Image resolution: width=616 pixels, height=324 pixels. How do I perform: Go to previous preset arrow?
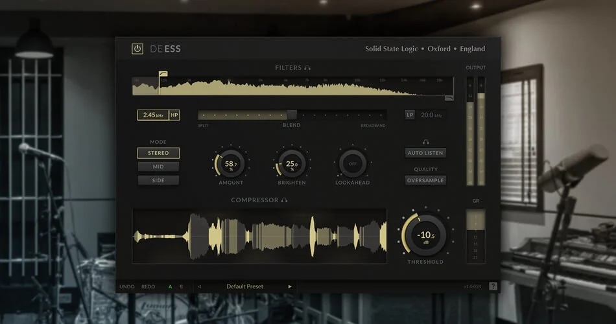200,286
